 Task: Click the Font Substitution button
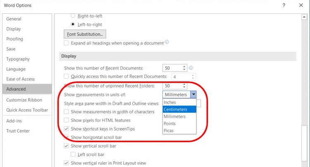pos(85,34)
